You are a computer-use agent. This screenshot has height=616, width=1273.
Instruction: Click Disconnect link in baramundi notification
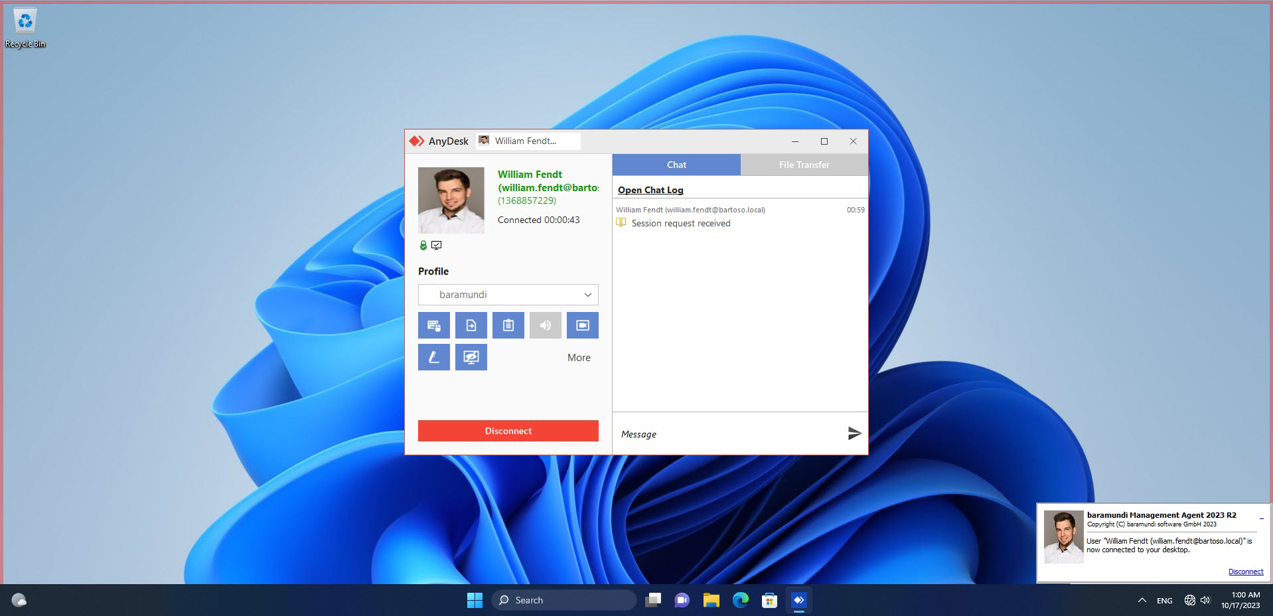pyautogui.click(x=1245, y=572)
